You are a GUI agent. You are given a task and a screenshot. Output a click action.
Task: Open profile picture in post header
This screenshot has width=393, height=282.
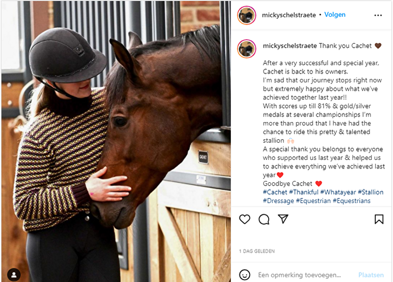pos(247,15)
